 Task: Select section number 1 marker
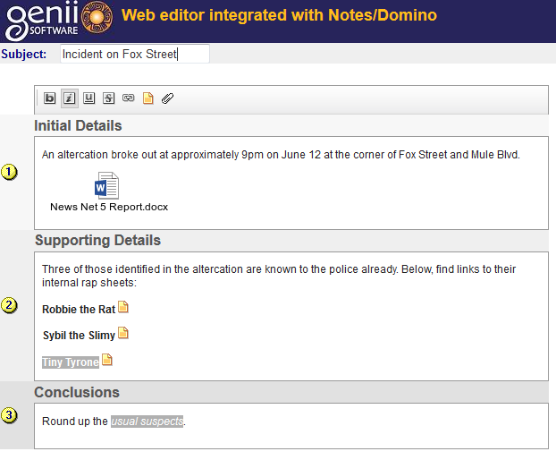10,173
